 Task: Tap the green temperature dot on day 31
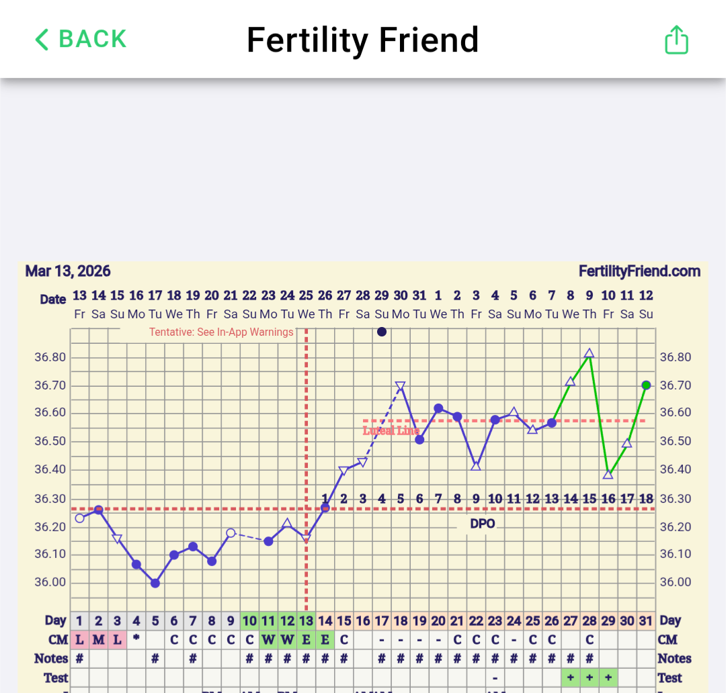[x=646, y=385]
